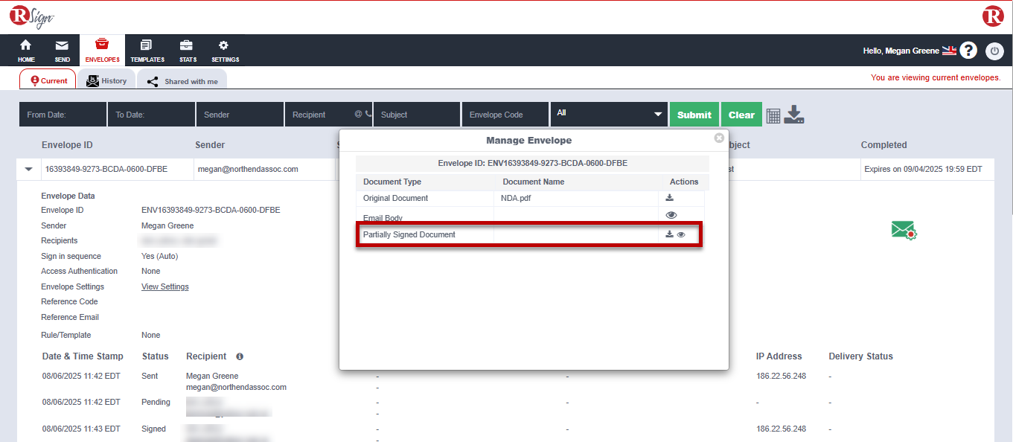This screenshot has width=1013, height=442.
Task: Go to the Home page
Action: pyautogui.click(x=26, y=50)
